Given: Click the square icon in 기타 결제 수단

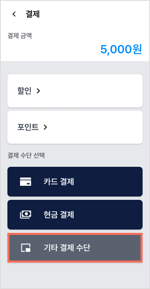Looking at the screenshot, I should click(26, 248).
